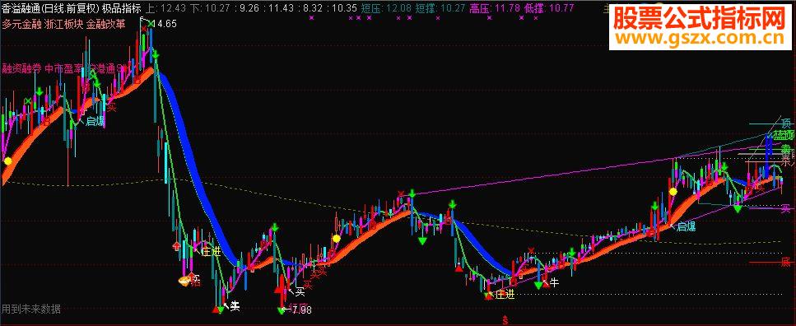This screenshot has width=796, height=326.
Task: Click the red up-arrow icon beside 庄进 on the left
Action: 177,246
